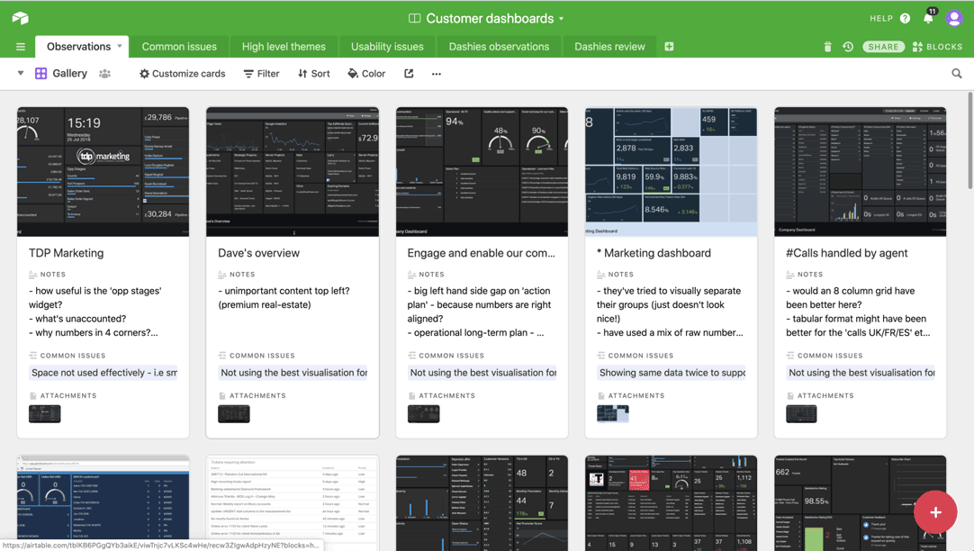Open the user account avatar

coord(954,18)
